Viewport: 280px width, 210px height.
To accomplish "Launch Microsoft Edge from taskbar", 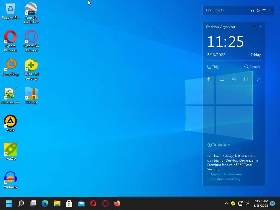I will point(45,203).
